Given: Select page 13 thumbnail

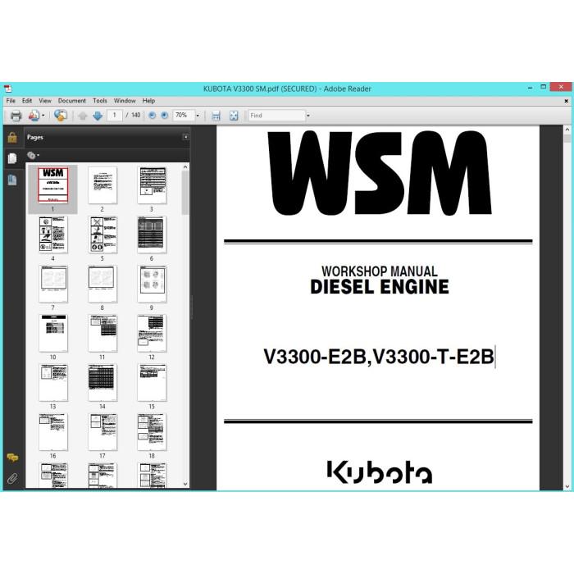Looking at the screenshot, I should (53, 383).
